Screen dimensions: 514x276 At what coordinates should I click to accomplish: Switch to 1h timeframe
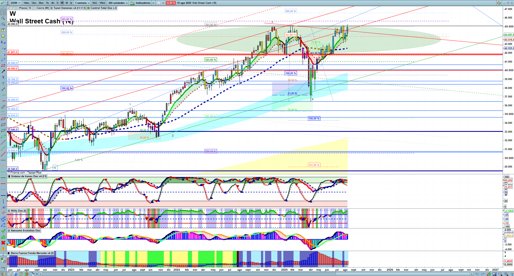(x=48, y=3)
